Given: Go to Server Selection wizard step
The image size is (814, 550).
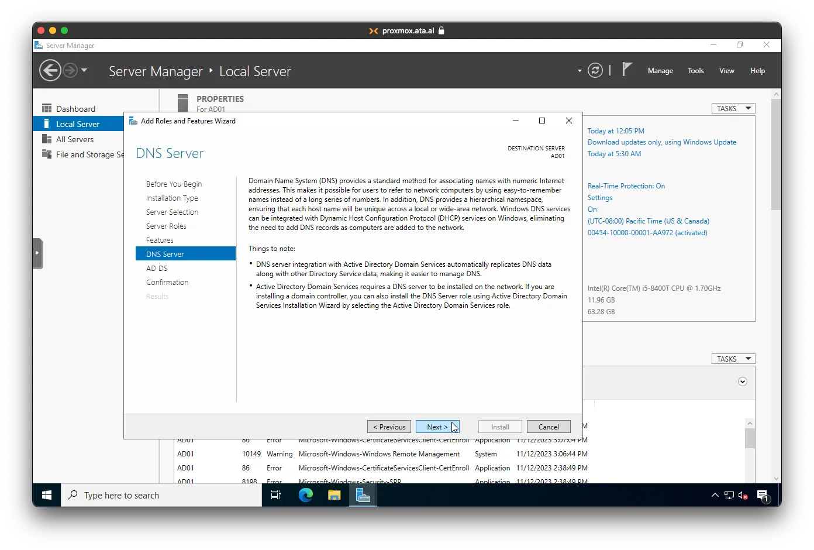Looking at the screenshot, I should [x=172, y=212].
